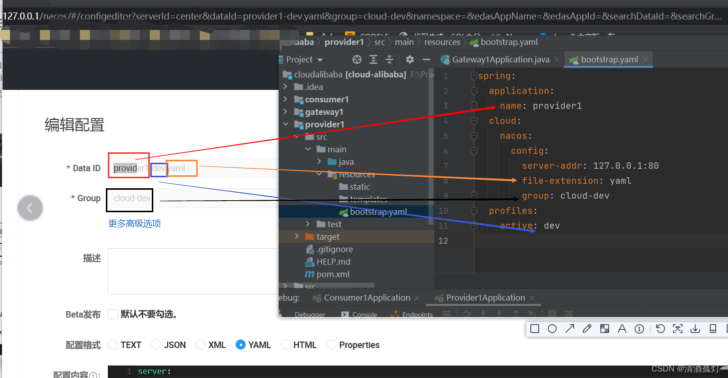
Task: Expand the test folder
Action: pos(308,224)
